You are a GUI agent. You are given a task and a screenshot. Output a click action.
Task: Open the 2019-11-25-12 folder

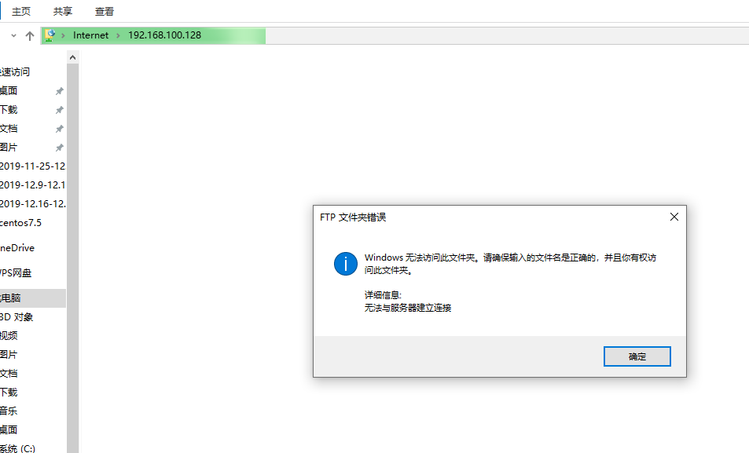32,166
